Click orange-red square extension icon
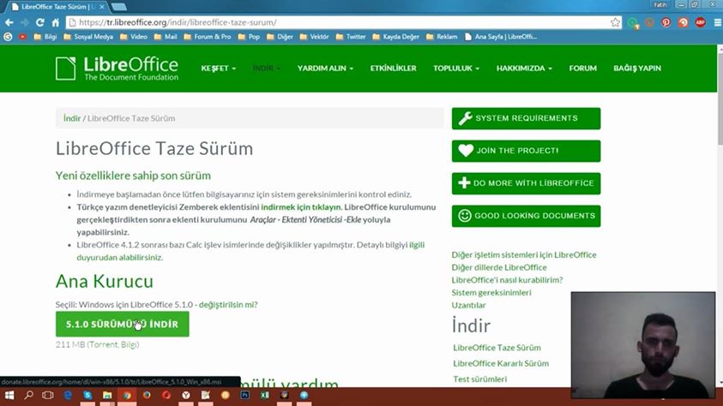The width and height of the screenshot is (723, 406). pyautogui.click(x=683, y=22)
